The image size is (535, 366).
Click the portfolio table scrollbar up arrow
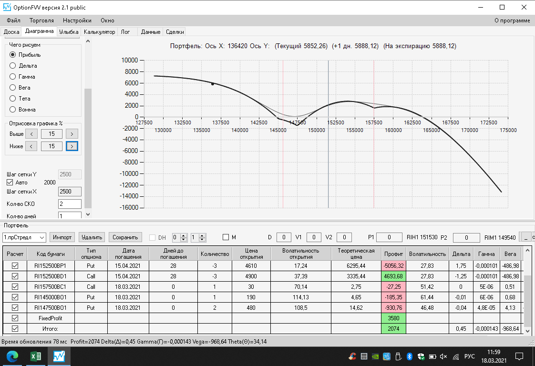(527, 250)
